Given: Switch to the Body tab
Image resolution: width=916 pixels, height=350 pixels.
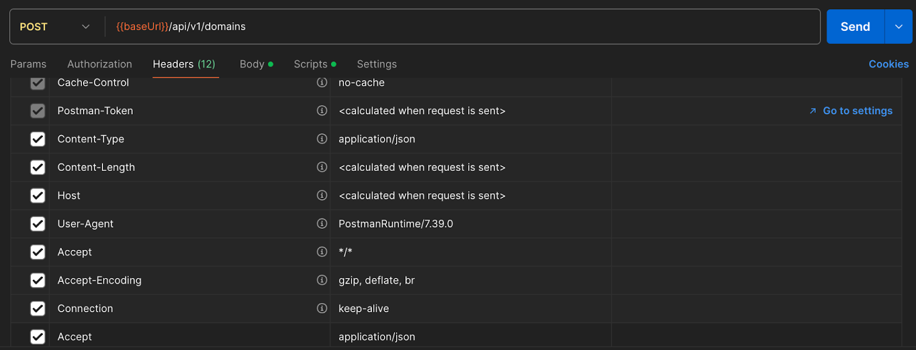Looking at the screenshot, I should tap(252, 64).
